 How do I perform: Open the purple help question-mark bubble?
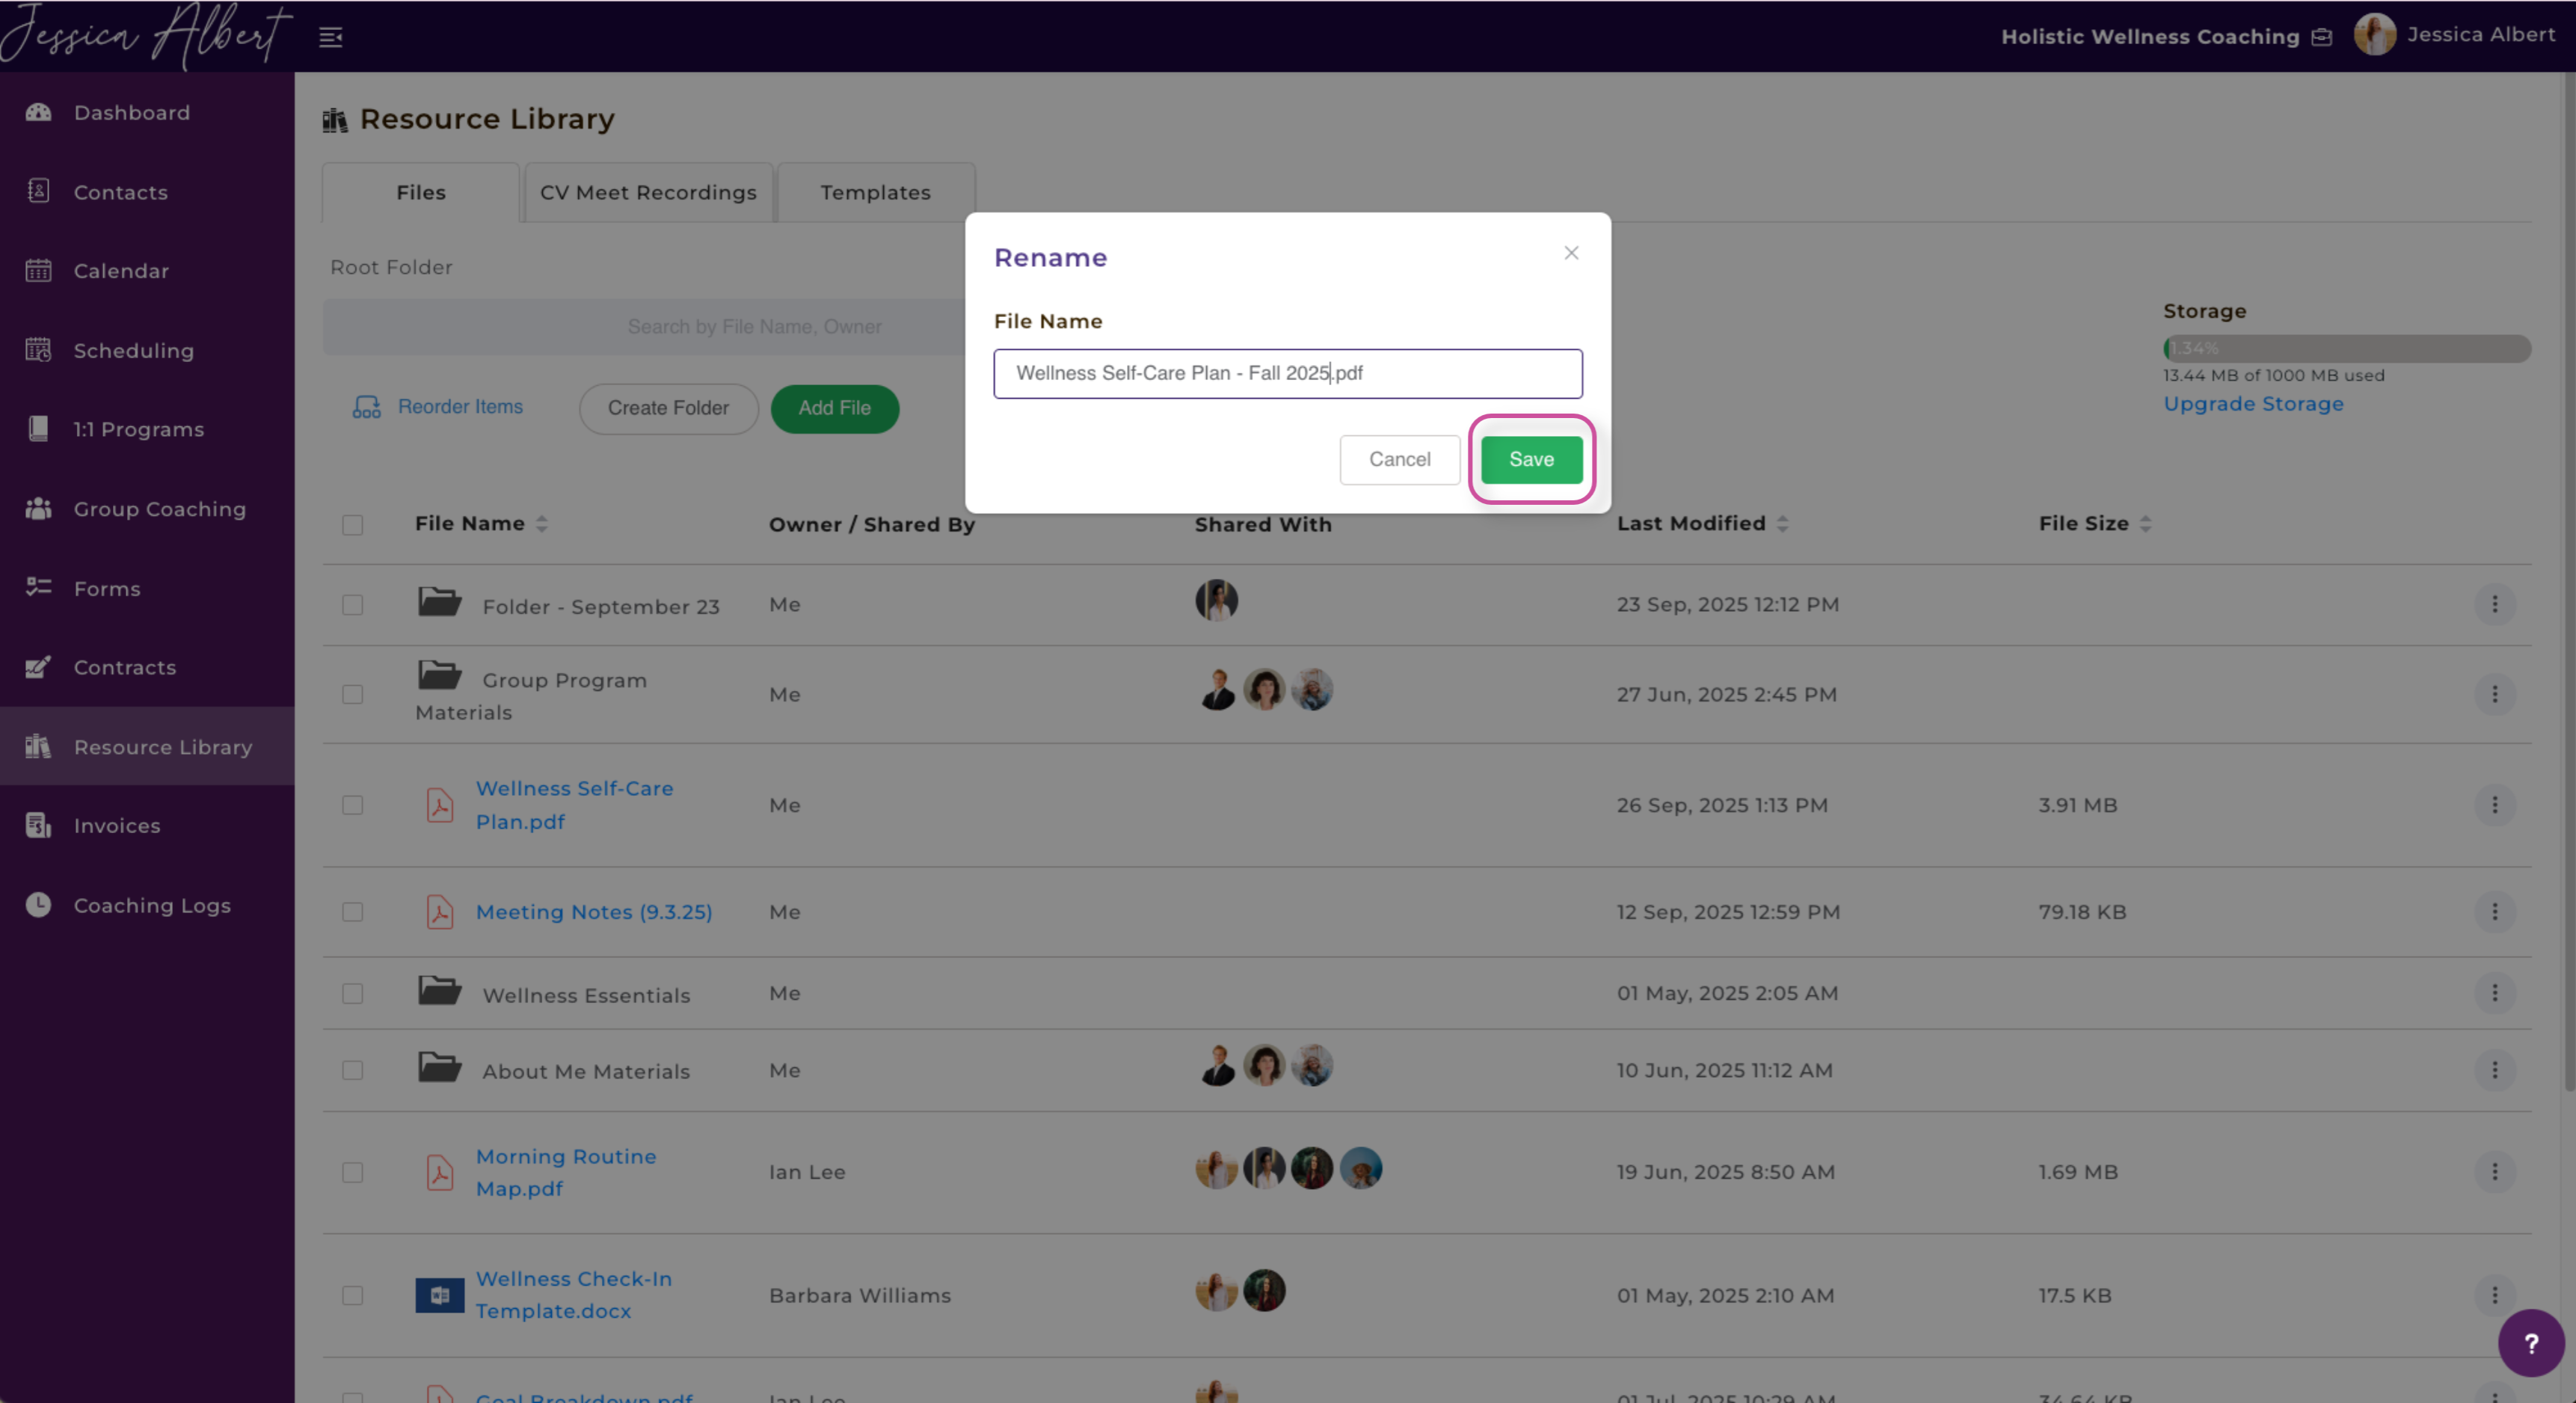point(2530,1343)
